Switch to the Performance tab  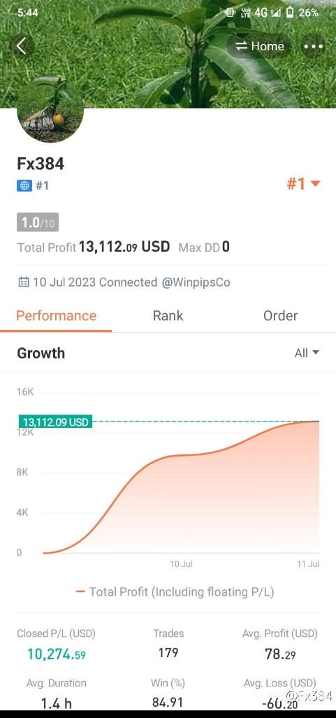(x=56, y=315)
